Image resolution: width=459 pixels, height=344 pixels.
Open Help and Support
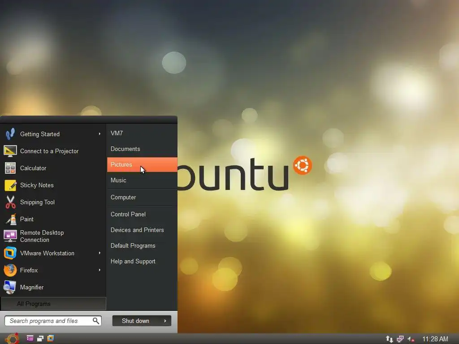point(142,262)
